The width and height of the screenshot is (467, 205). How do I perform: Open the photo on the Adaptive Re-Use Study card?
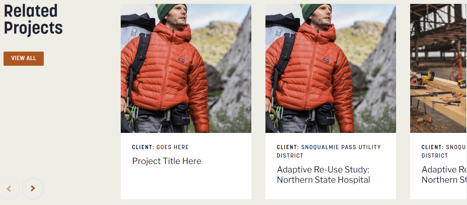[330, 68]
